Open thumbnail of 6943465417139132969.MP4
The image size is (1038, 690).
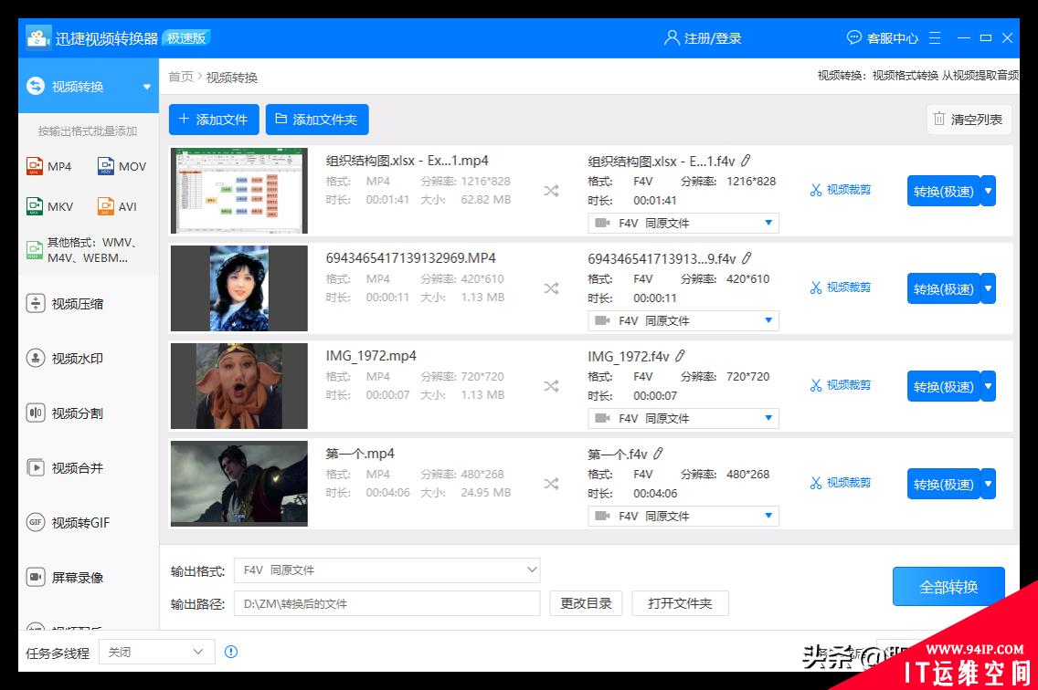(x=239, y=288)
